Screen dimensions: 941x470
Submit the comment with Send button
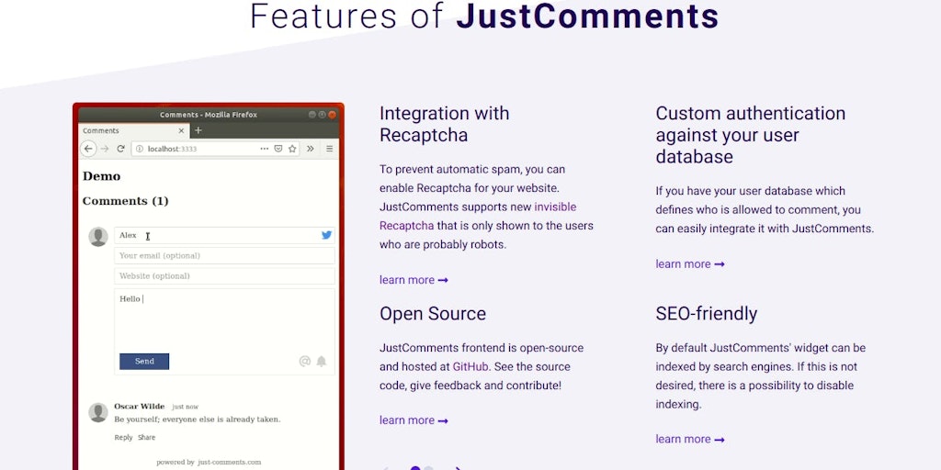144,362
